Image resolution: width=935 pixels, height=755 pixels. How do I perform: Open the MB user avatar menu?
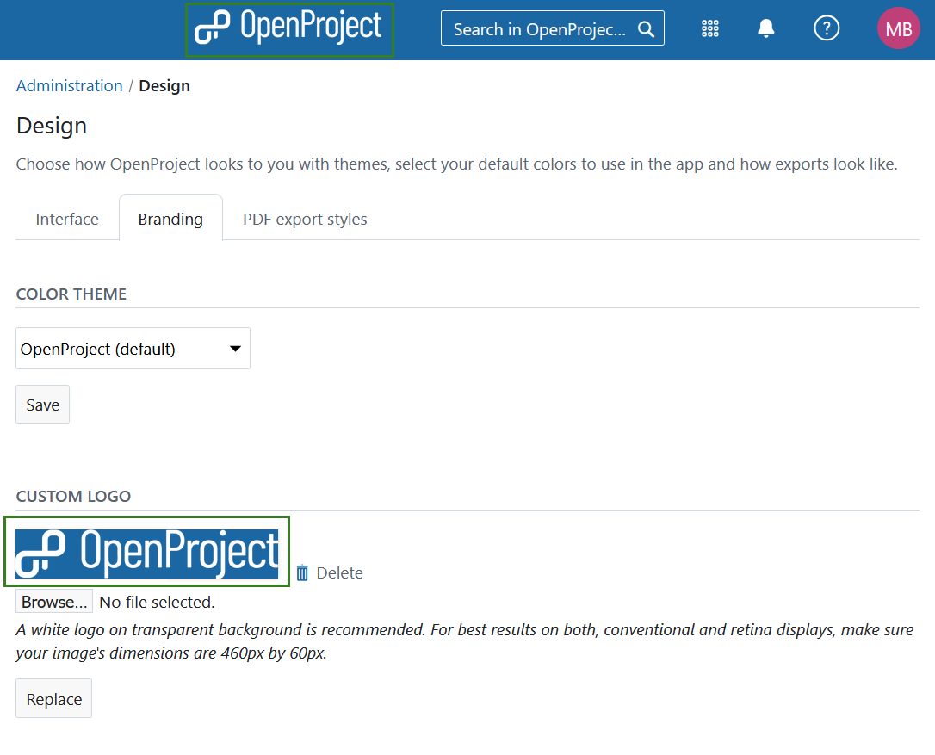[898, 29]
